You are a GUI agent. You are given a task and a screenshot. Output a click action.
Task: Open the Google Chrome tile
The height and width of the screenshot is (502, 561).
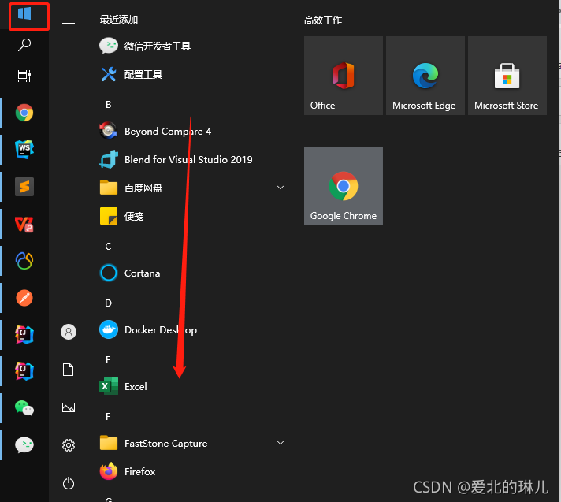pyautogui.click(x=344, y=186)
